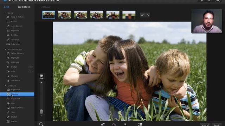Switch to the Decorate tab

click(24, 7)
